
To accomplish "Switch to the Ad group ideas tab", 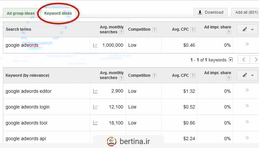I will [x=21, y=13].
